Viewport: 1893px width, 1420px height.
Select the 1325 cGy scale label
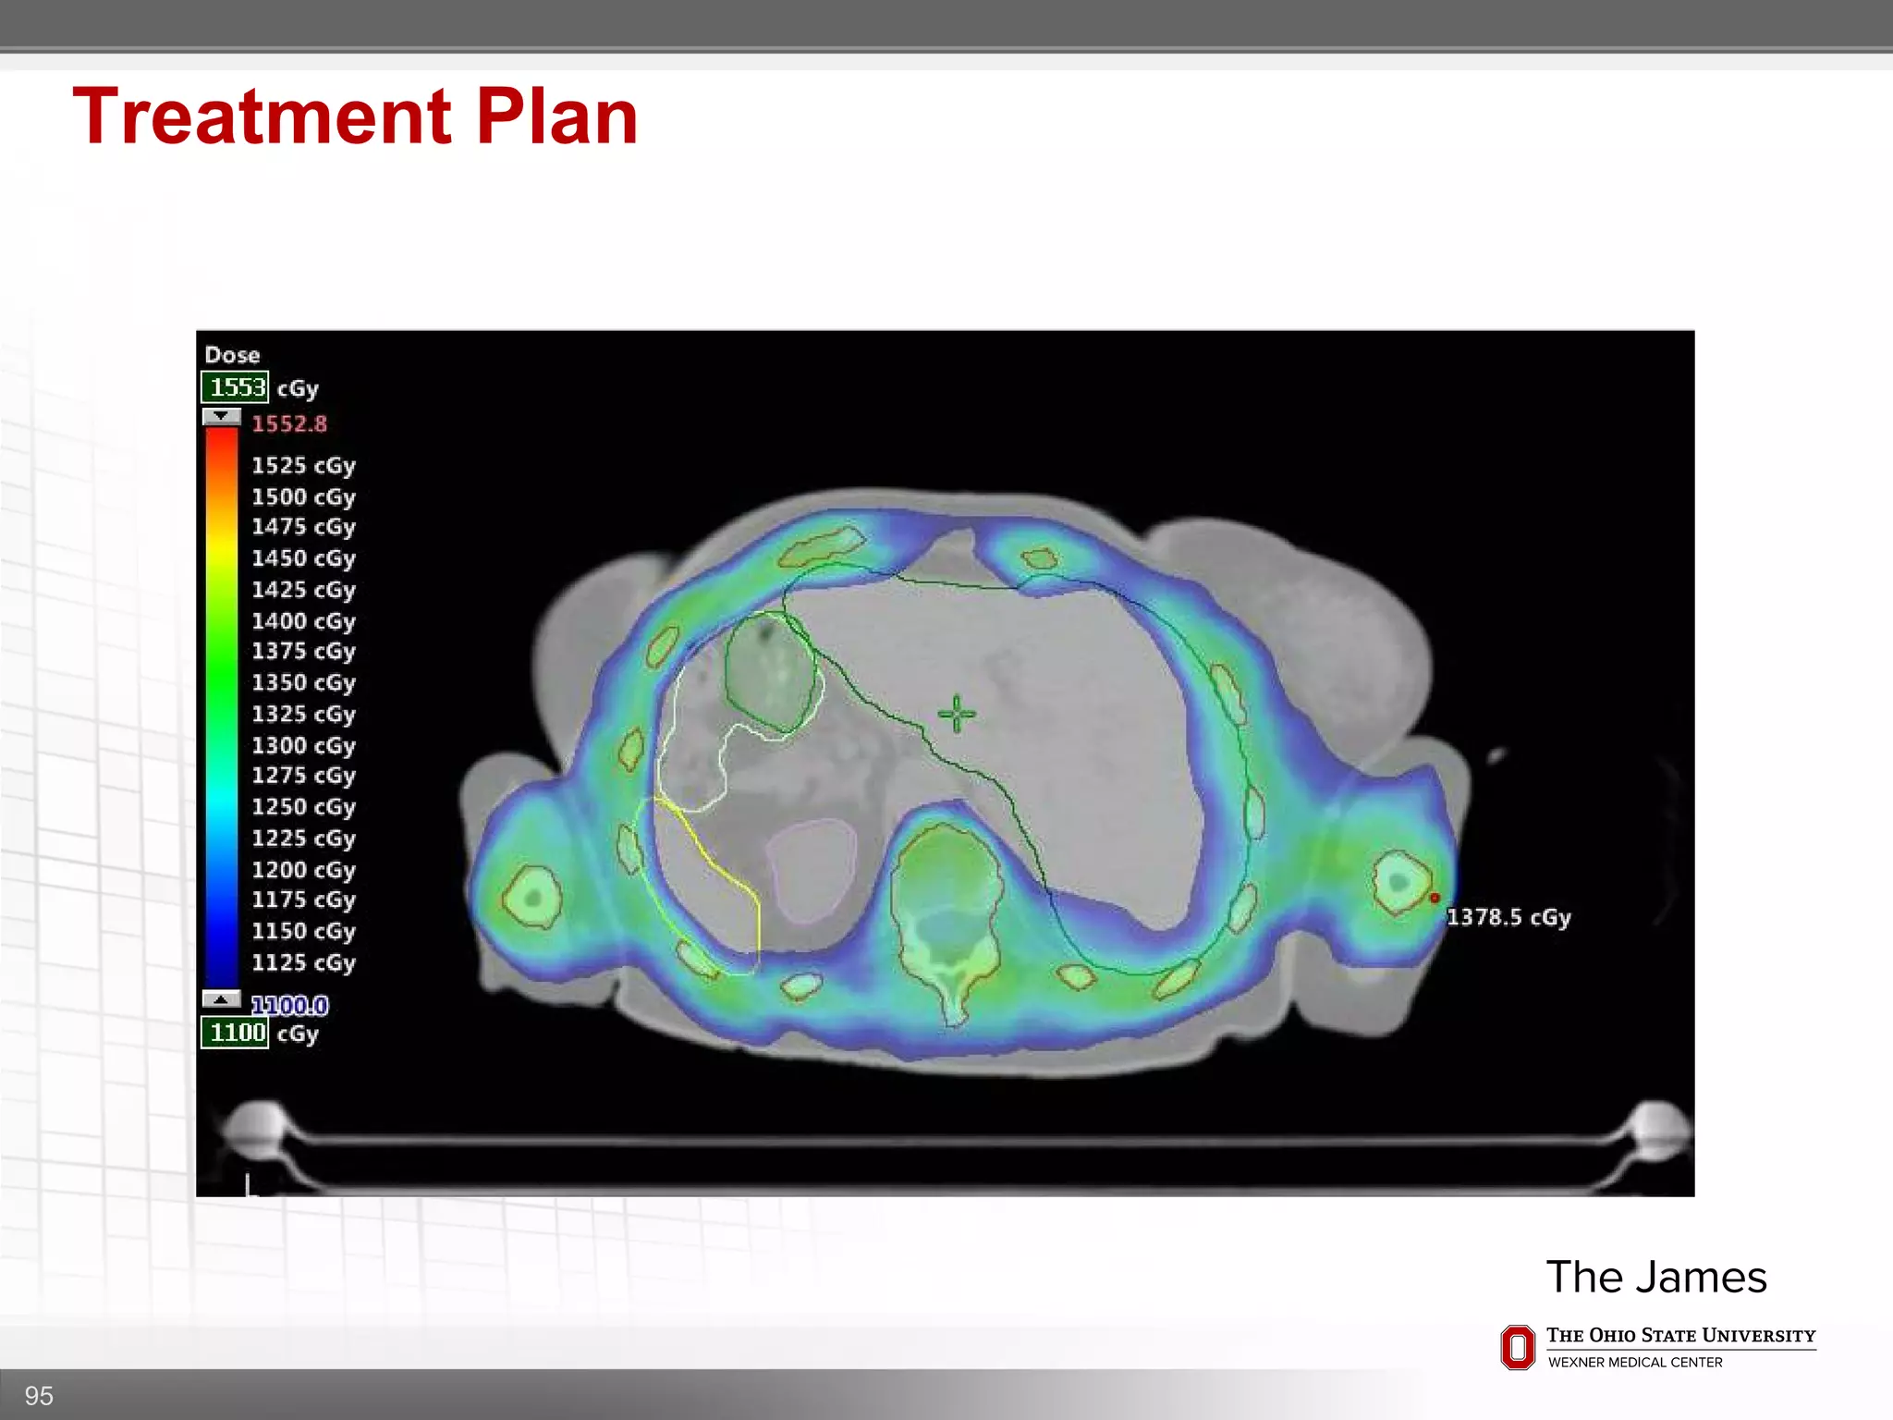pos(303,715)
